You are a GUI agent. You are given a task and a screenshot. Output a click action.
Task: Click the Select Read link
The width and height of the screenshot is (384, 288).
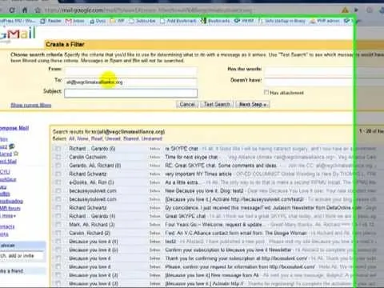(97, 138)
